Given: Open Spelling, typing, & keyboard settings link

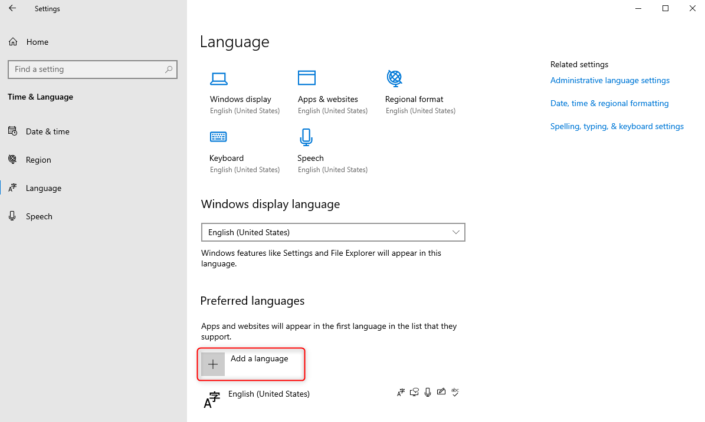Looking at the screenshot, I should (x=617, y=126).
